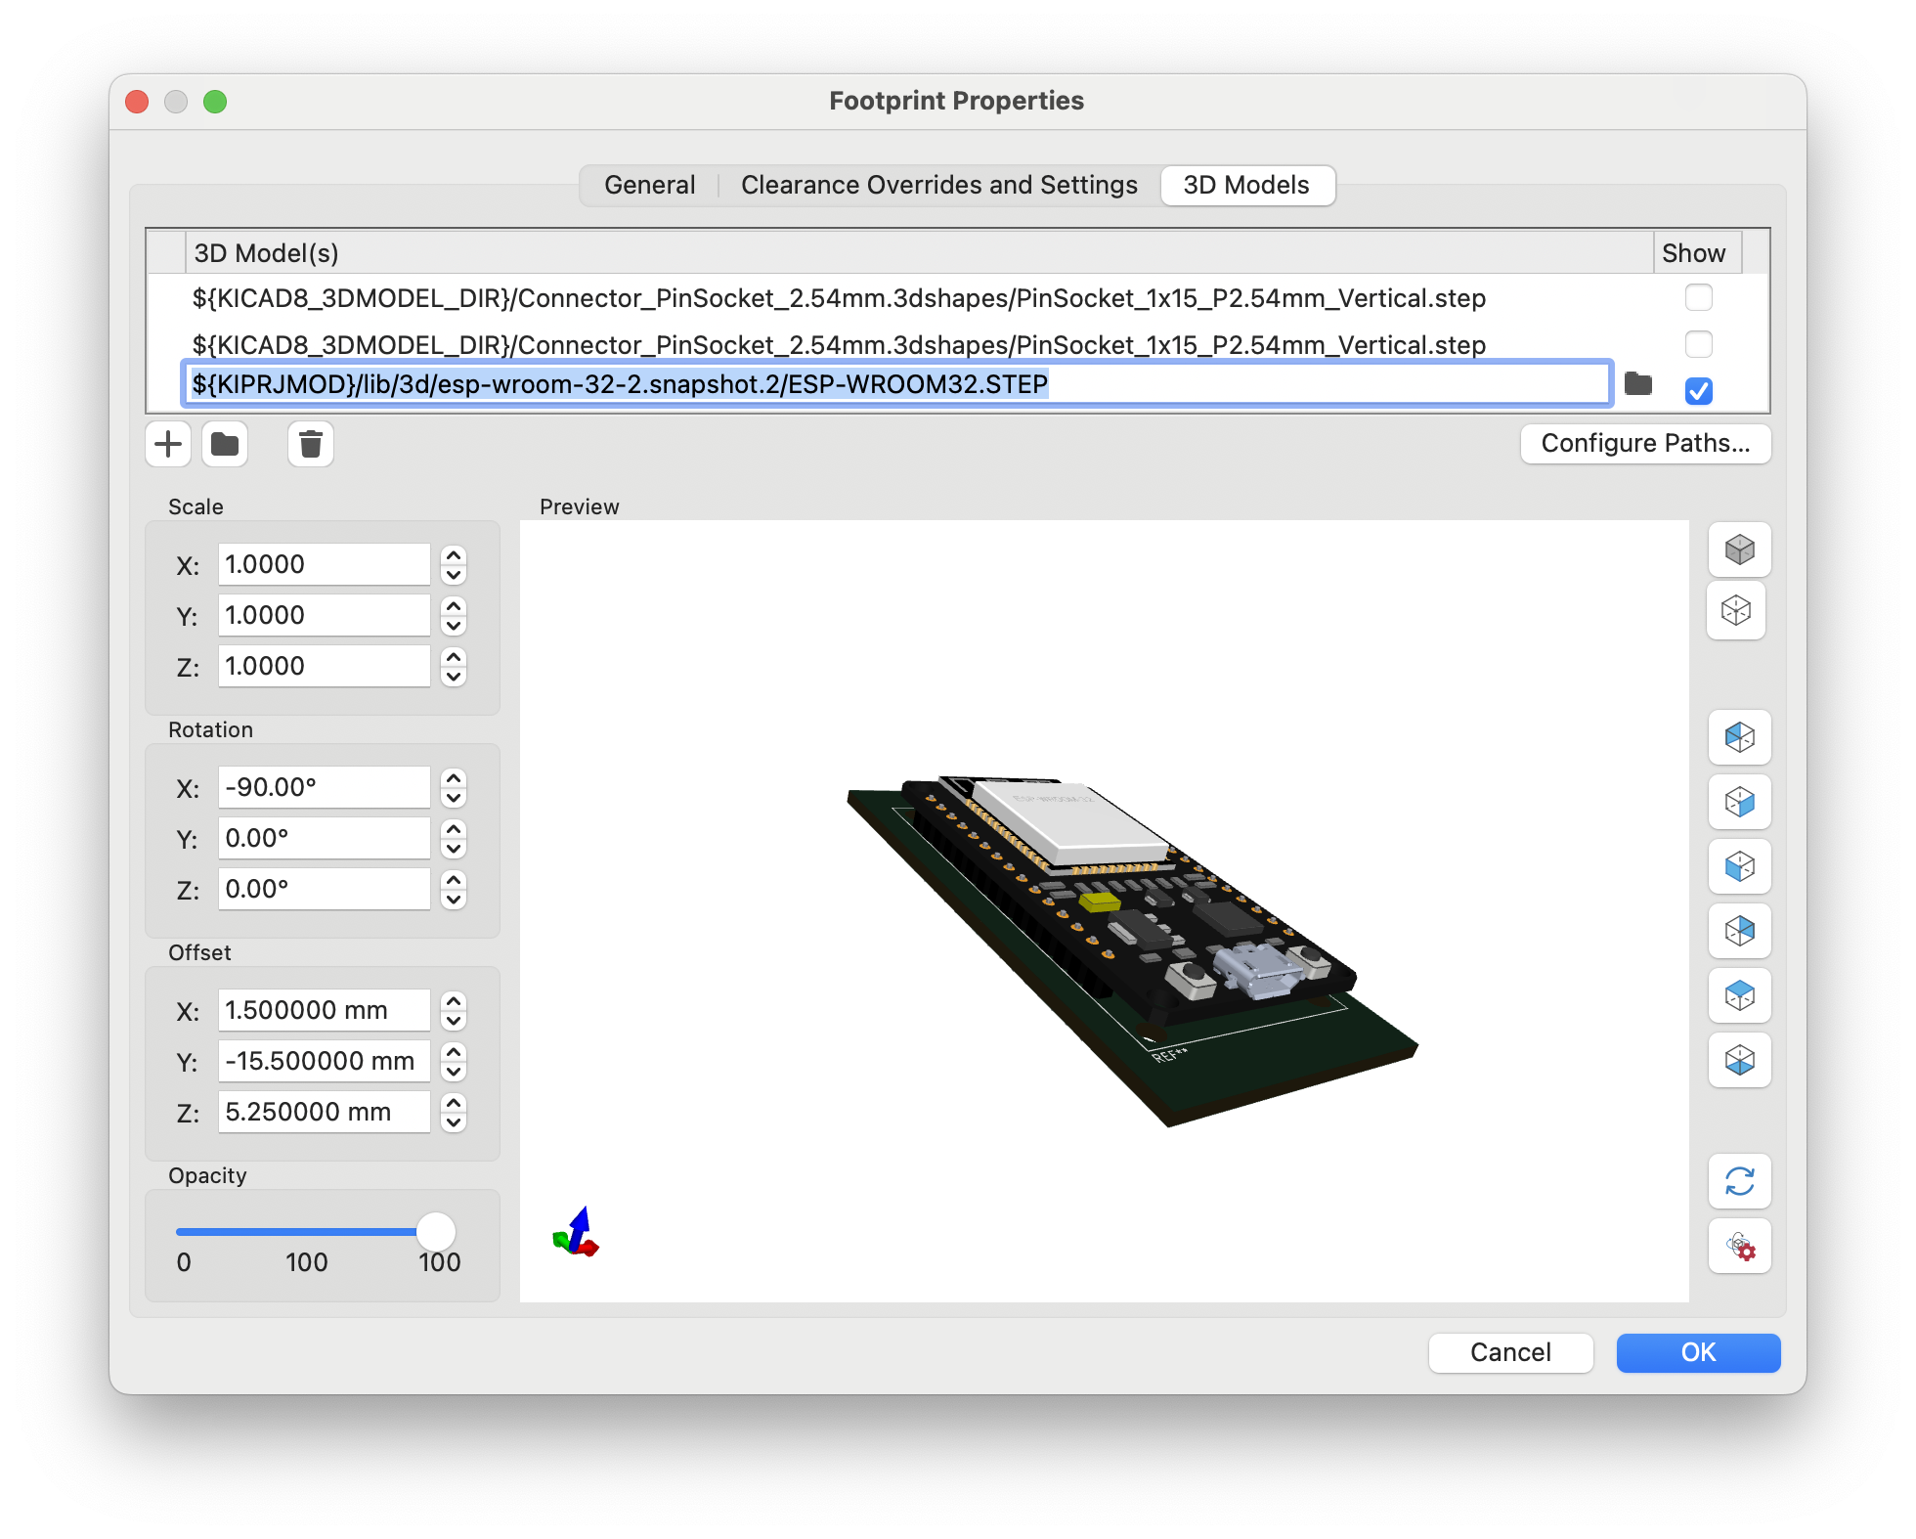
Task: Delete selected 3D model with trash icon
Action: point(311,445)
